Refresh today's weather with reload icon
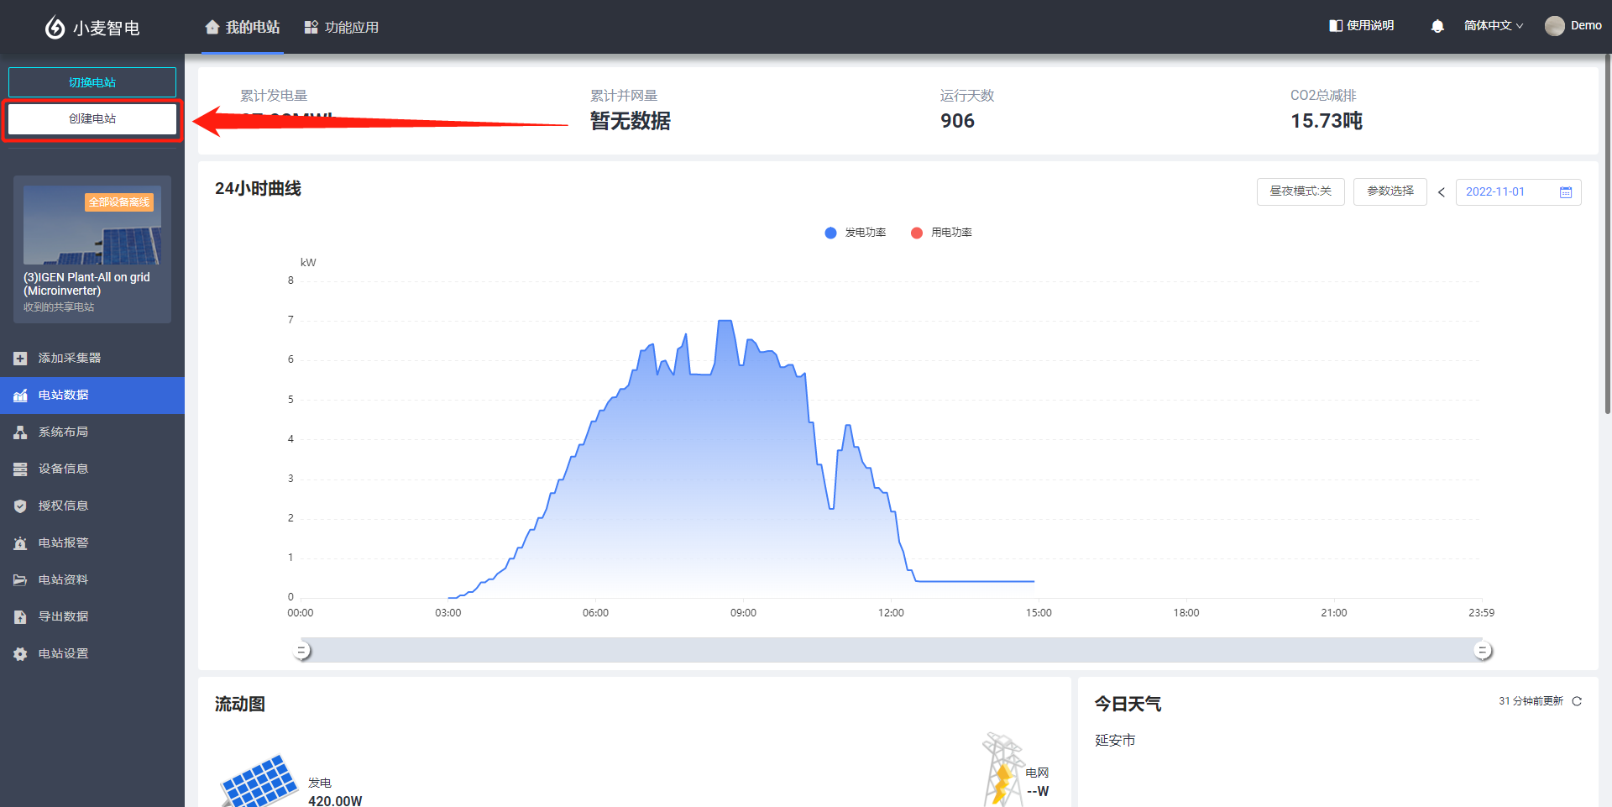This screenshot has width=1612, height=807. 1577,701
